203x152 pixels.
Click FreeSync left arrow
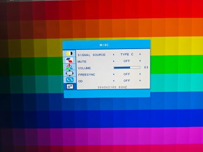(114, 74)
